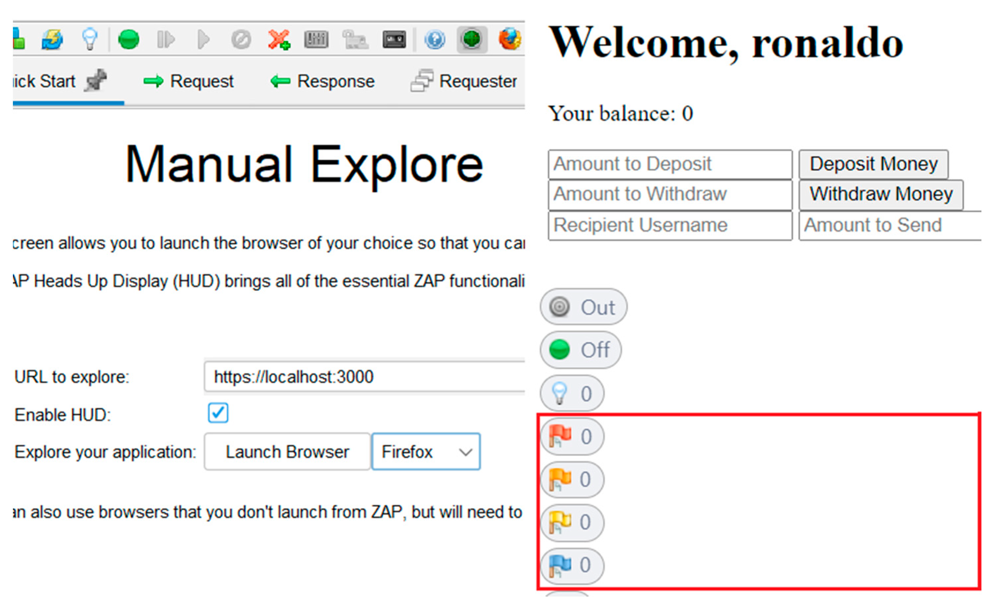Click the Firefox browser icon in the toolbar
Viewport: 996px width, 606px height.
point(509,39)
